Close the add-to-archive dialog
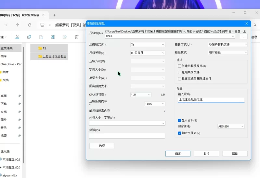This screenshot has width=260, height=178. coord(247,23)
